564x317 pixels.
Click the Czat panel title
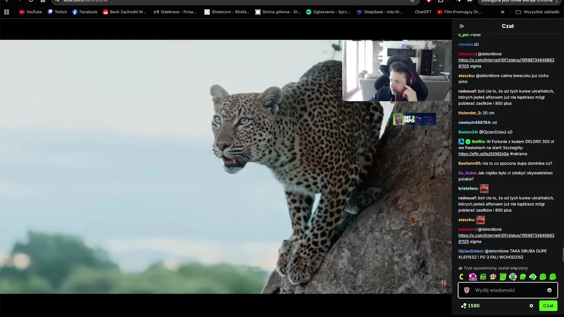coord(508,26)
